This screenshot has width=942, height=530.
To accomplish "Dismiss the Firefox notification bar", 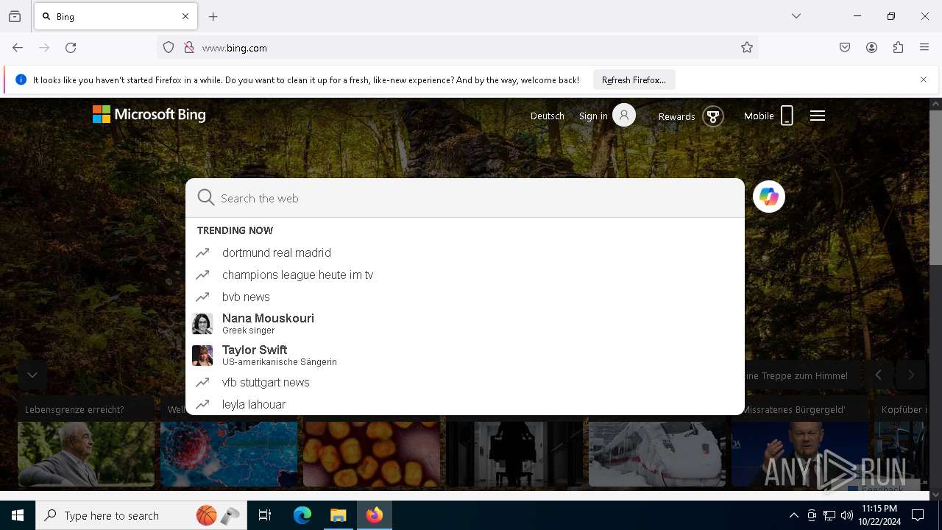I will click(924, 79).
